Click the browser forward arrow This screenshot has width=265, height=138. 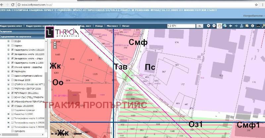[x=7, y=5]
